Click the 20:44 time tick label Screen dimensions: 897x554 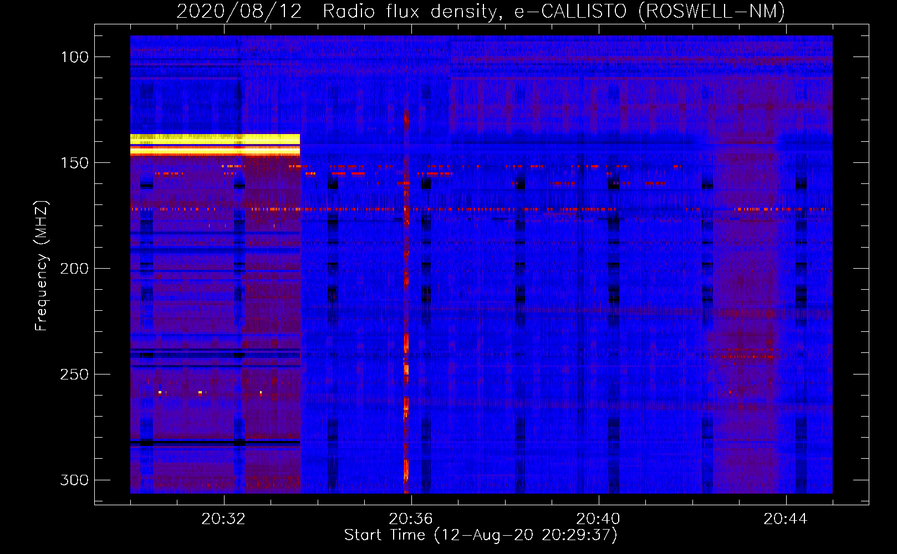[786, 519]
